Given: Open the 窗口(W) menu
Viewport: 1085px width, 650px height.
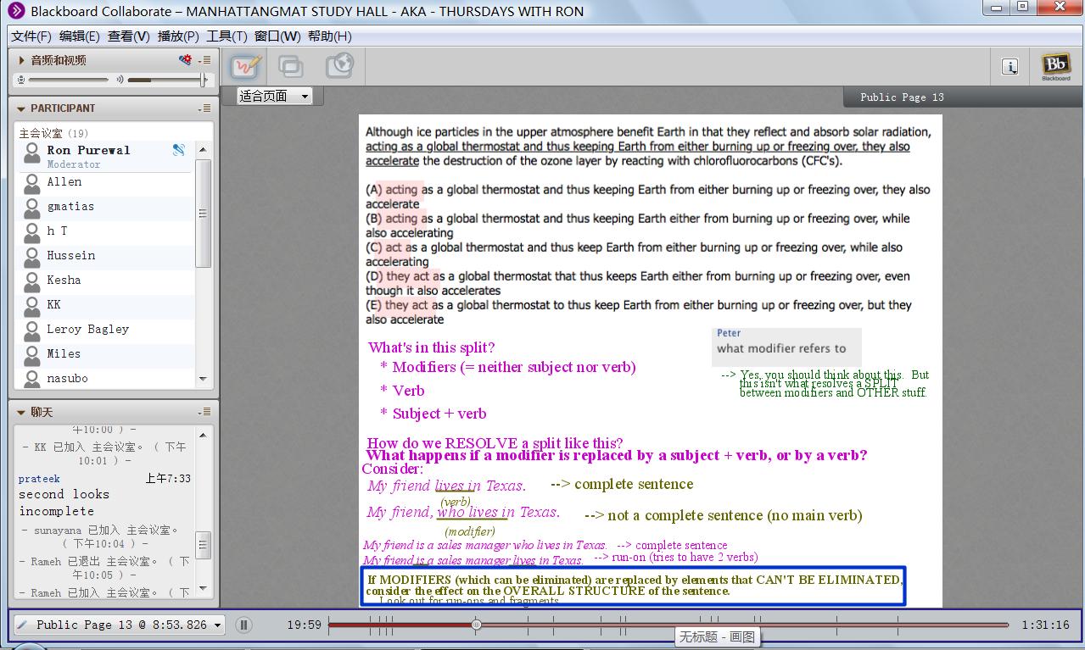Looking at the screenshot, I should point(277,36).
